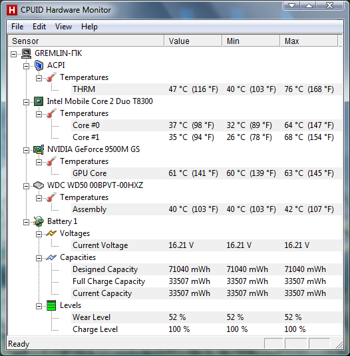Click the ACPI node icon
Image resolution: width=350 pixels, height=356 pixels.
click(39, 65)
